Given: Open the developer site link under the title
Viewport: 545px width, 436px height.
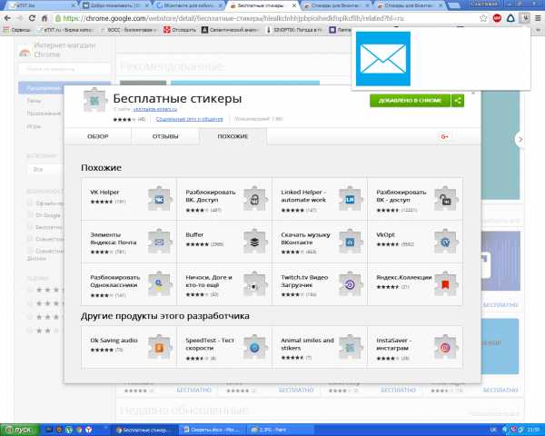Looking at the screenshot, I should point(155,109).
